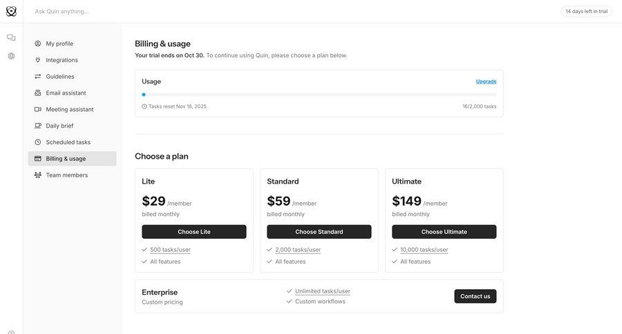Click the usage progress bar
This screenshot has width=622, height=334.
click(x=319, y=95)
